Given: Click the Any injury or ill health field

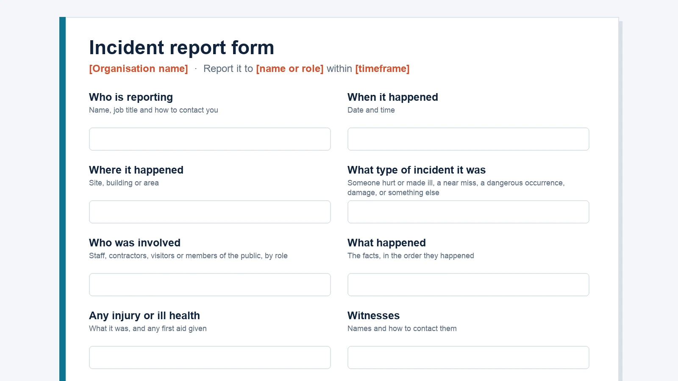Looking at the screenshot, I should pyautogui.click(x=210, y=357).
